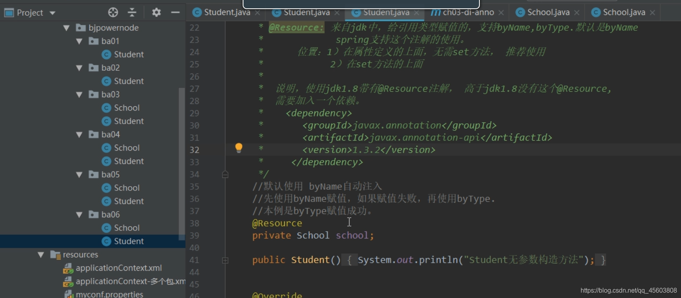Close the second Student.java tab
The image size is (681, 298).
(x=337, y=13)
